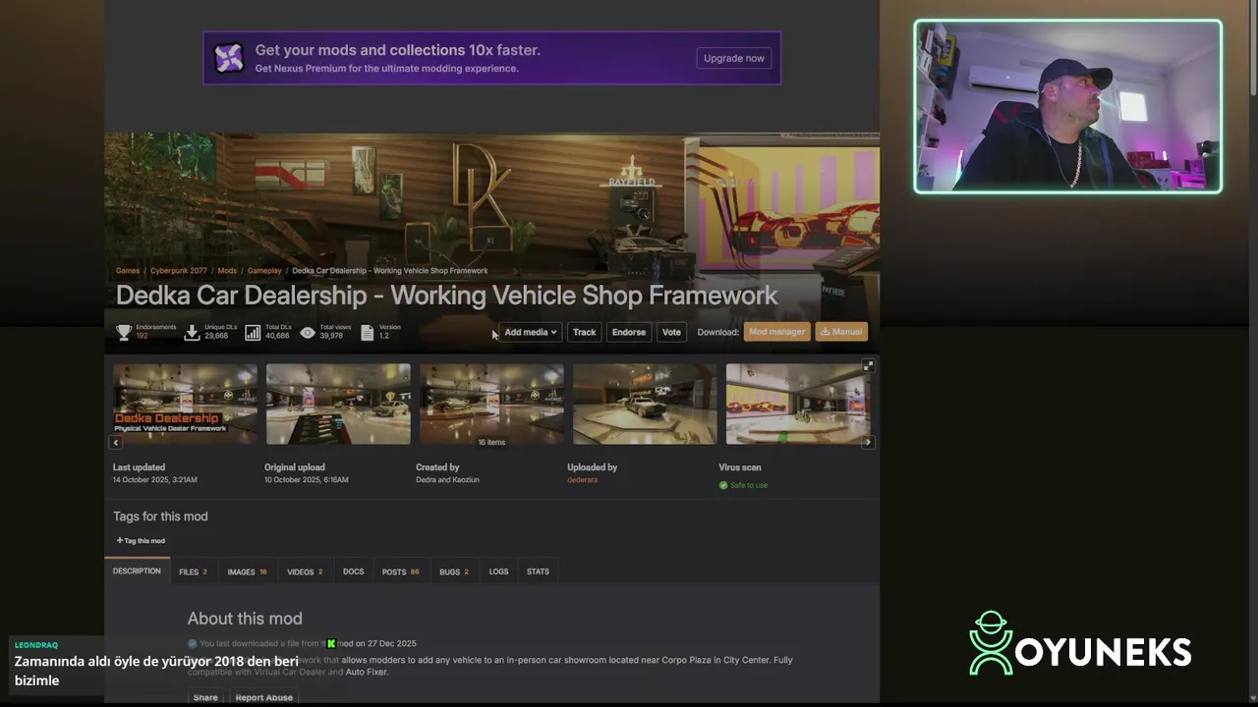Viewport: 1258px width, 707px height.
Task: Go to next gallery images arrow
Action: [868, 443]
